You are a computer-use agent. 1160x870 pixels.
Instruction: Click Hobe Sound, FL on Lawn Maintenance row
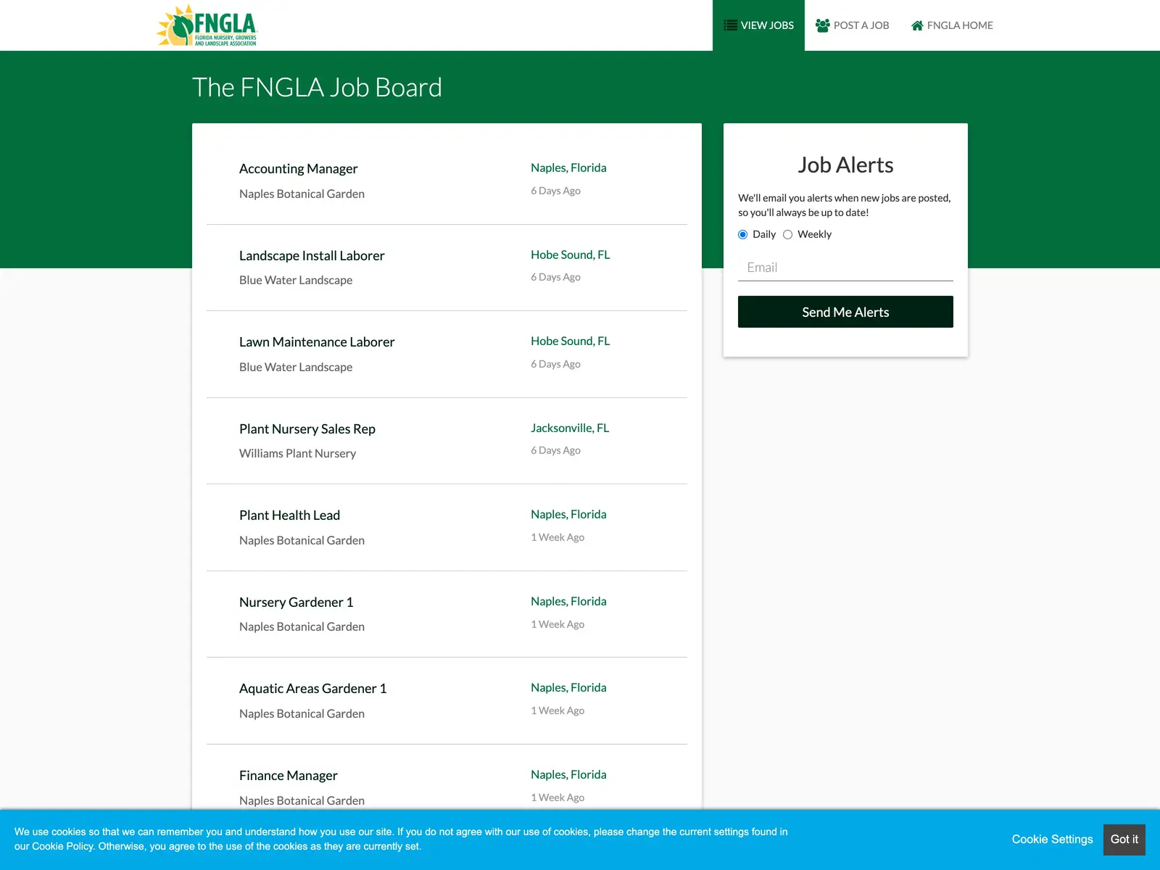click(571, 341)
